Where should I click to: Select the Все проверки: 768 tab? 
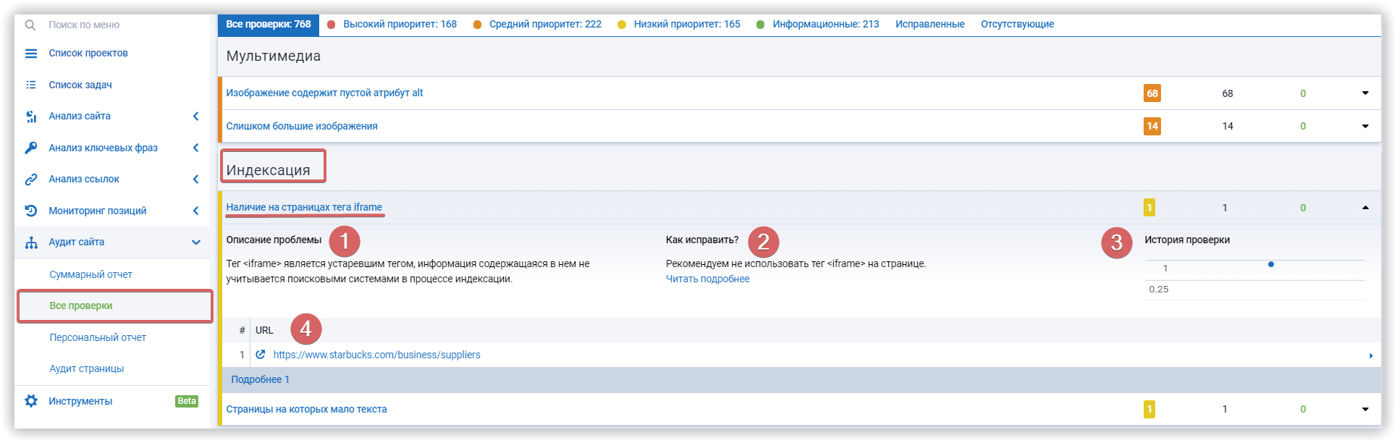(269, 24)
